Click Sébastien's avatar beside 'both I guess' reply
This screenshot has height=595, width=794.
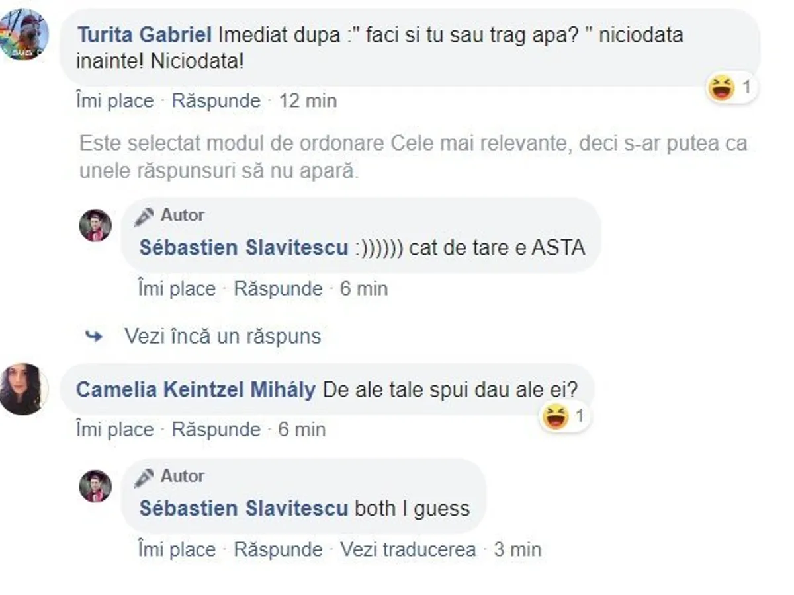tap(95, 486)
